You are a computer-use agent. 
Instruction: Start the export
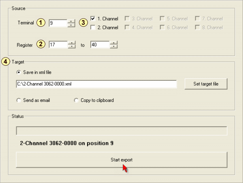pyautogui.click(x=122, y=160)
